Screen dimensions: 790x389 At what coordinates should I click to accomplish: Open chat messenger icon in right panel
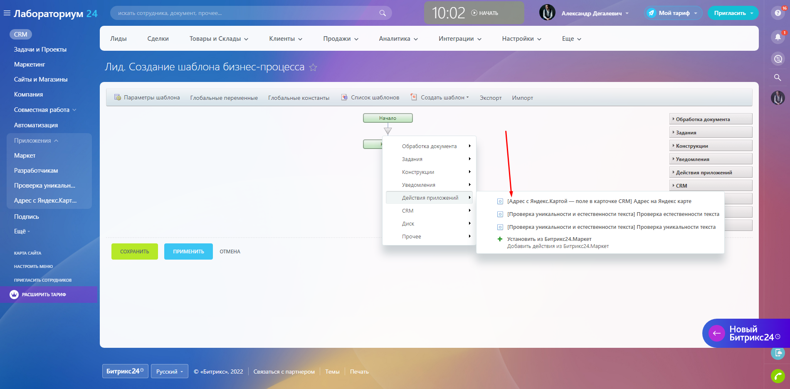[778, 59]
